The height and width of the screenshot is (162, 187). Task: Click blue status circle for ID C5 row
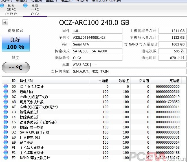coord(6,122)
